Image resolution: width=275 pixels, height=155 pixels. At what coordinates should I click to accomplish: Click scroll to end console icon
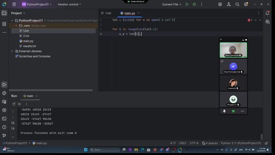click(13, 128)
